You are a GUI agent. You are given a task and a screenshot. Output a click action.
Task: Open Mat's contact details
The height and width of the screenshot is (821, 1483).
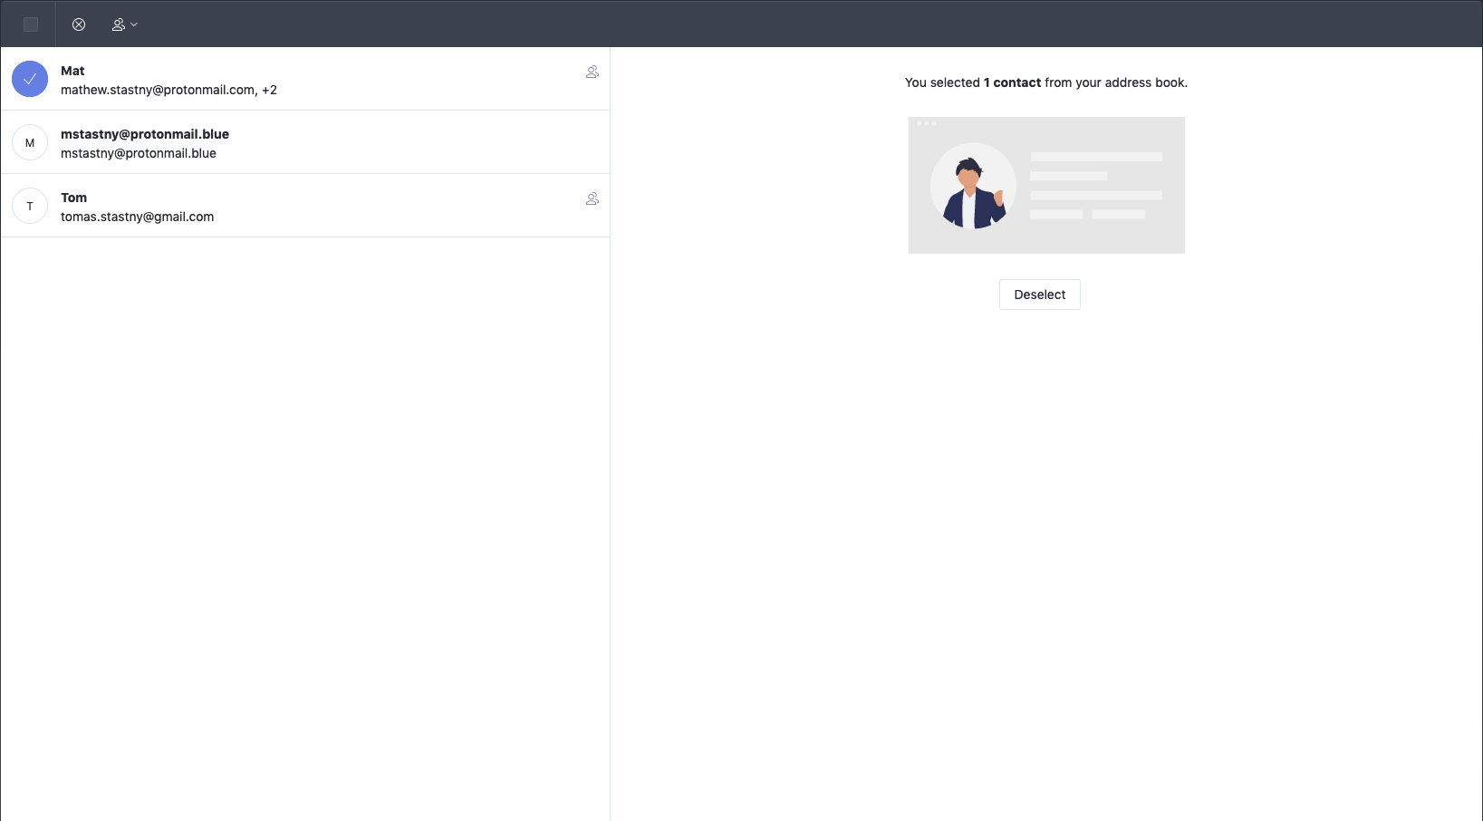(272, 79)
